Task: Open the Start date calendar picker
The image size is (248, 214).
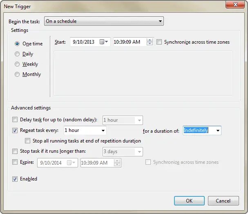Action: (x=104, y=42)
